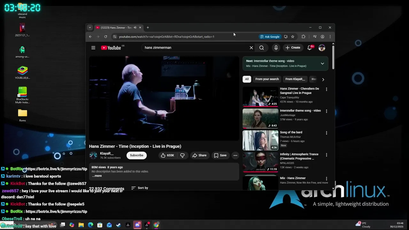The width and height of the screenshot is (409, 230).
Task: Open the YouTube notifications bell
Action: point(309,48)
